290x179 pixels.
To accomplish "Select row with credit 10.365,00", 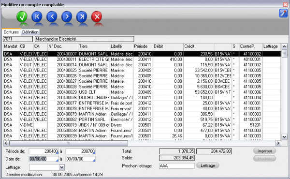I will 142,75.
